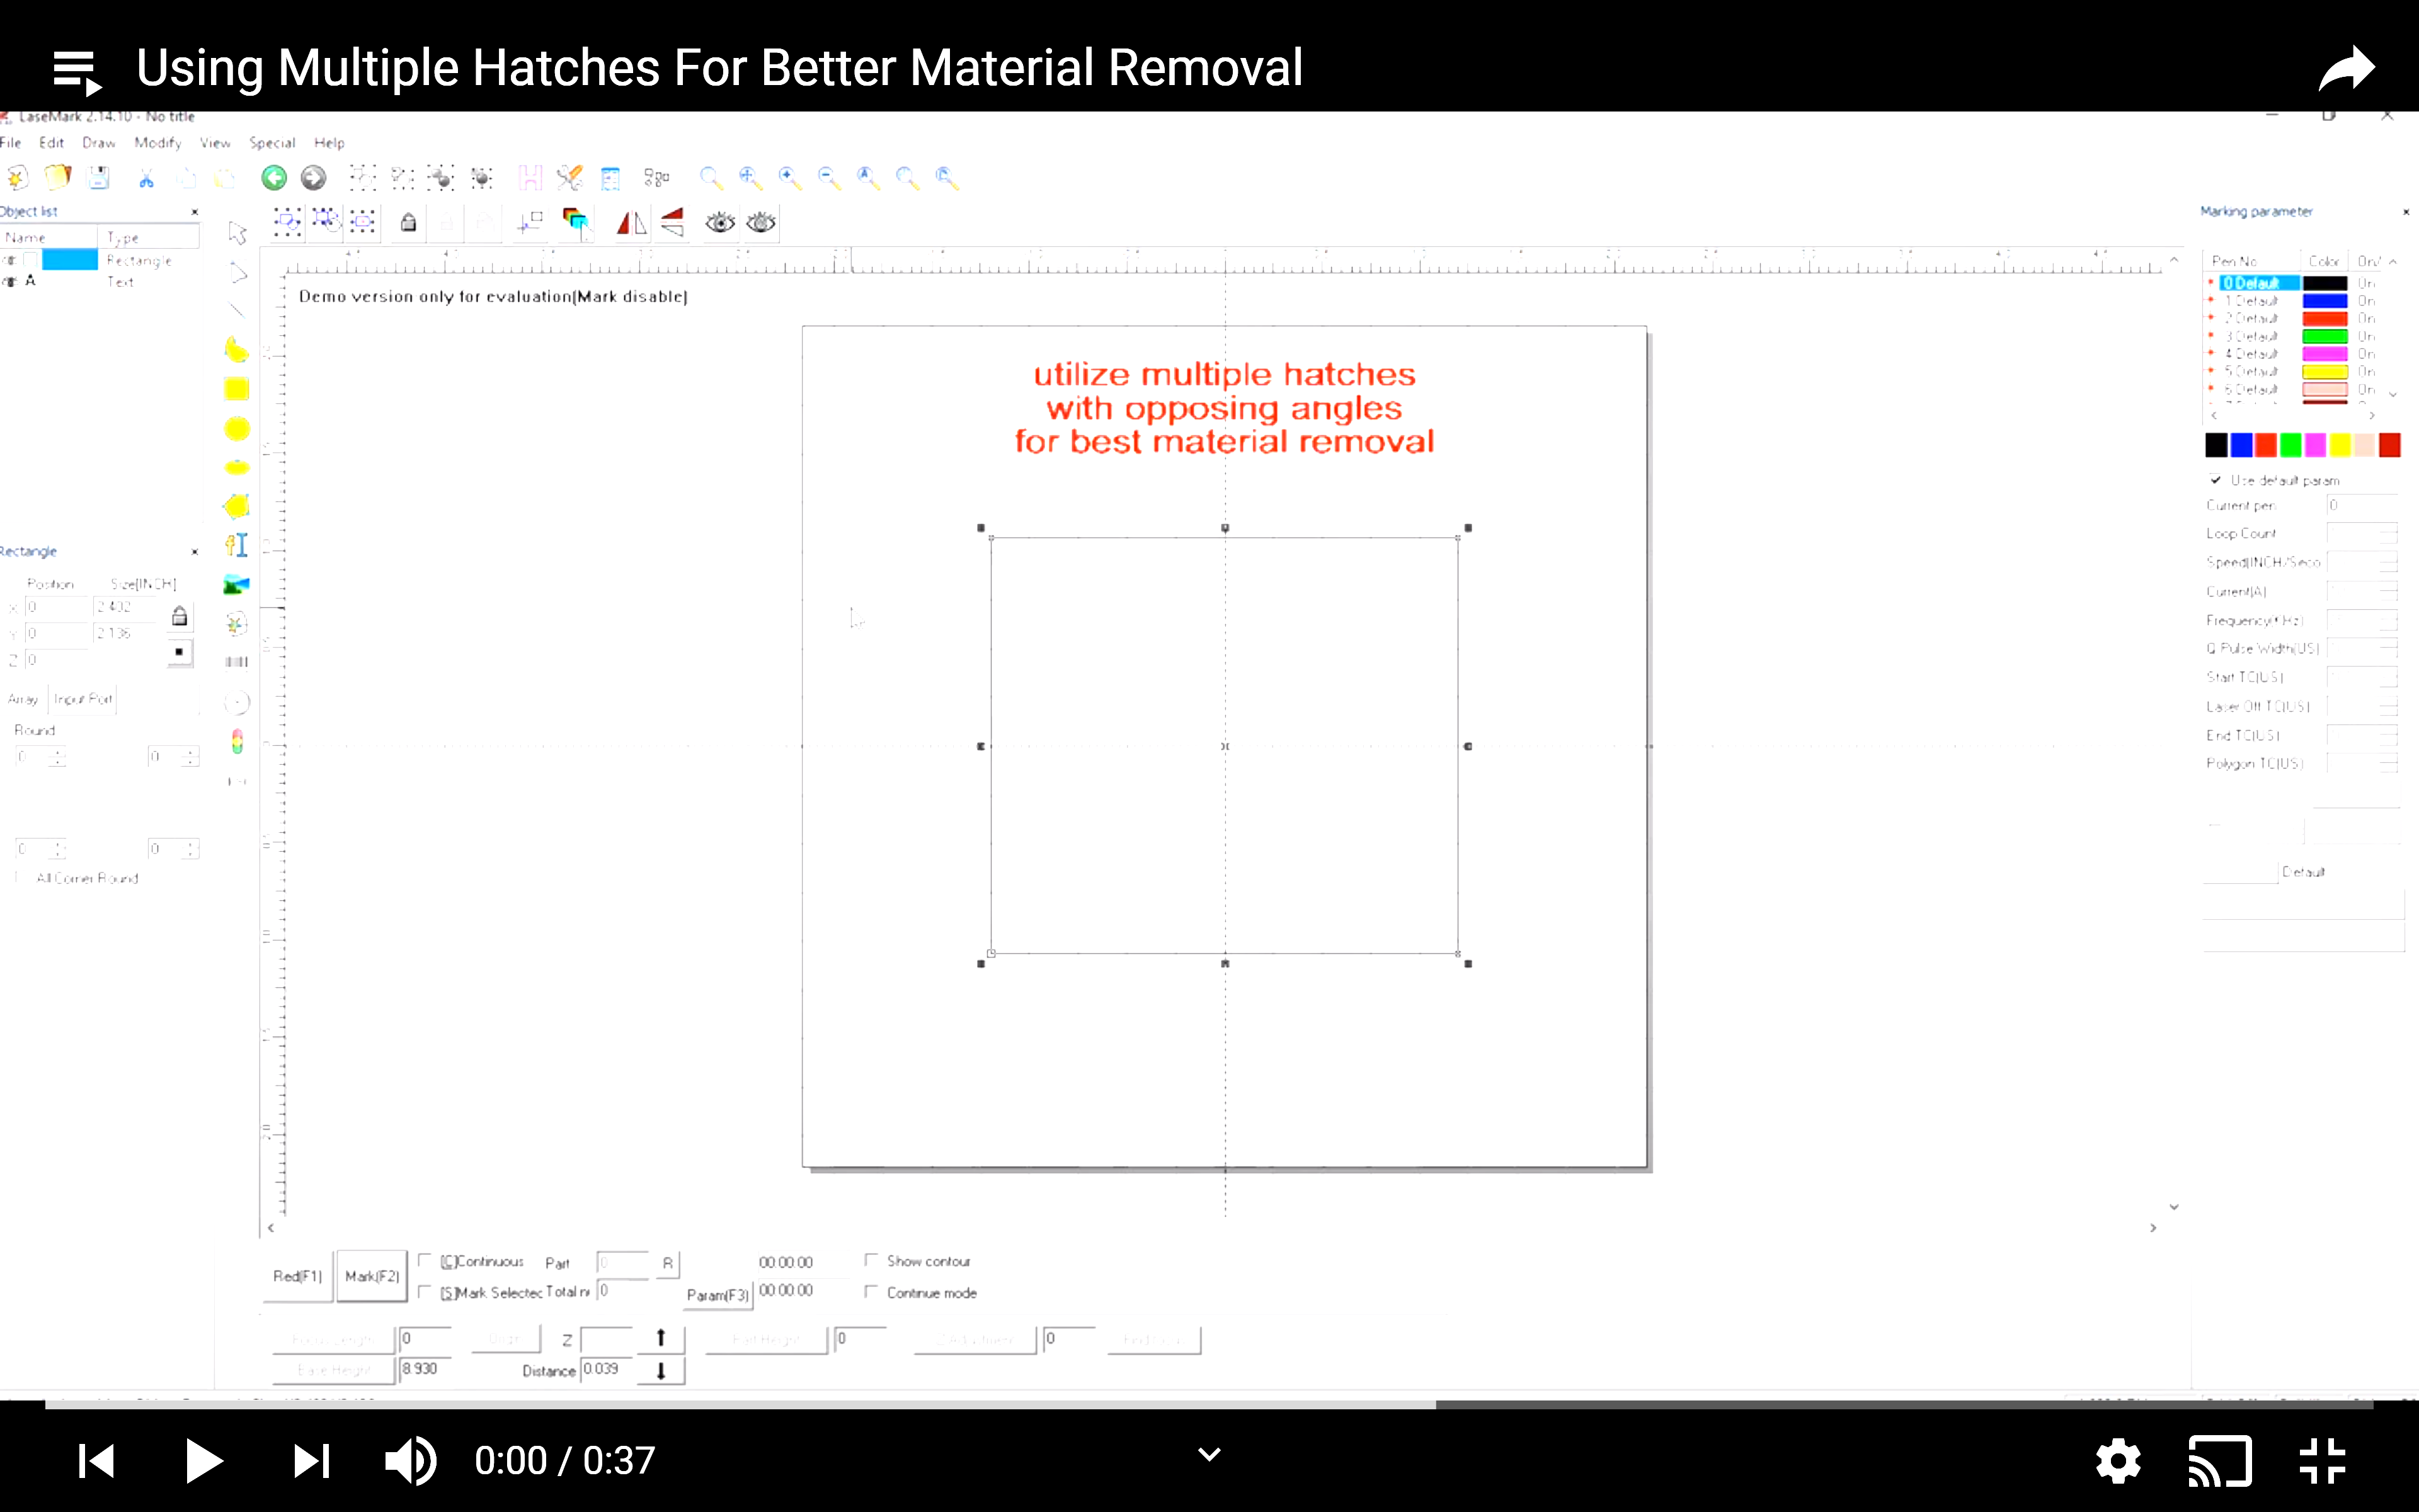Open the Hatch dialog from the top toolbar

pyautogui.click(x=531, y=177)
